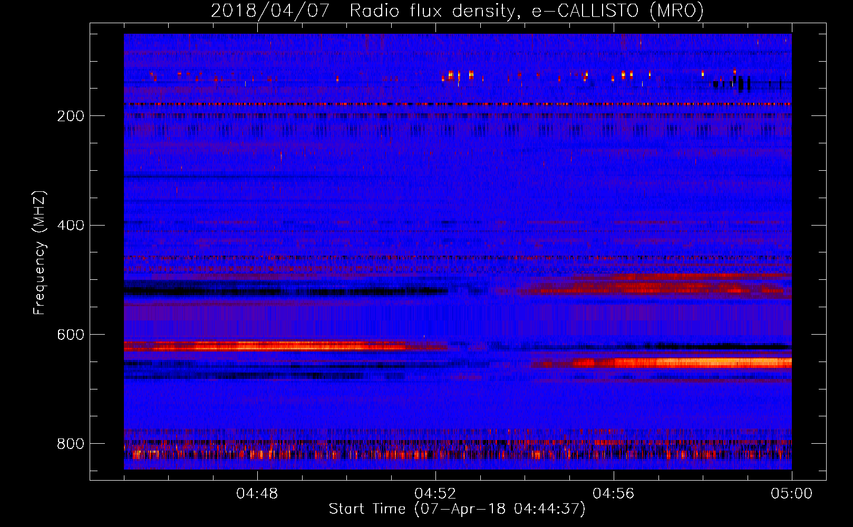Click the "04:56" time tick label
Viewport: 853px width, 527px height.
tap(614, 494)
